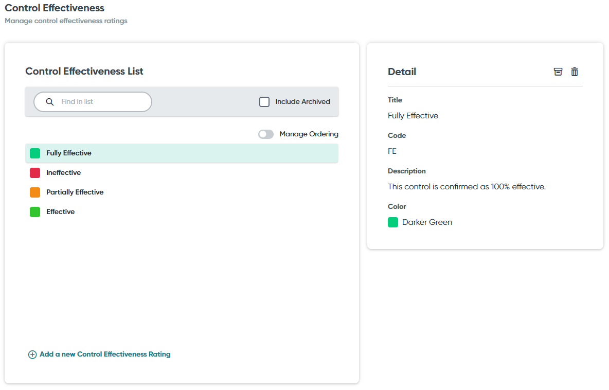Click the Control Effectiveness List heading

click(84, 71)
